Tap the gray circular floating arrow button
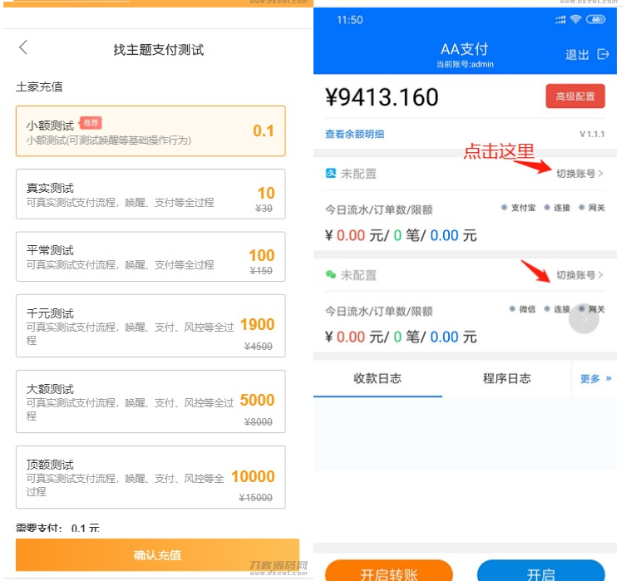This screenshot has width=636, height=581. point(584,318)
